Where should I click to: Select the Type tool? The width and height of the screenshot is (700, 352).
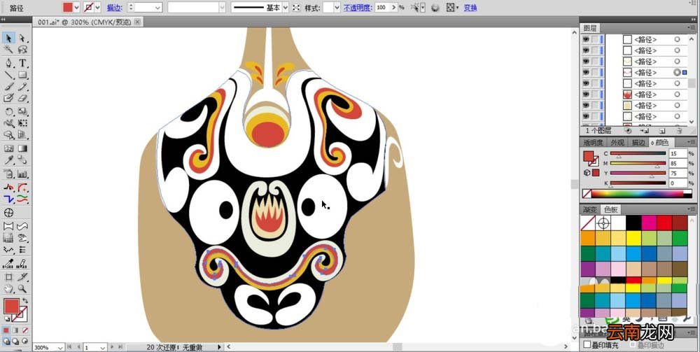click(22, 63)
